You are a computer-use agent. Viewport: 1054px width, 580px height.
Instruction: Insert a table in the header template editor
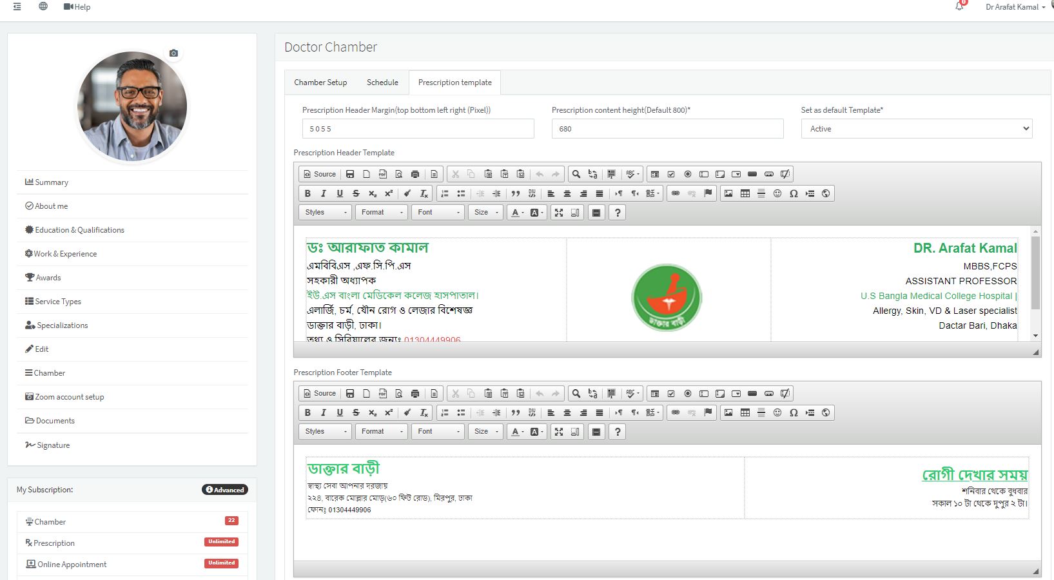745,193
